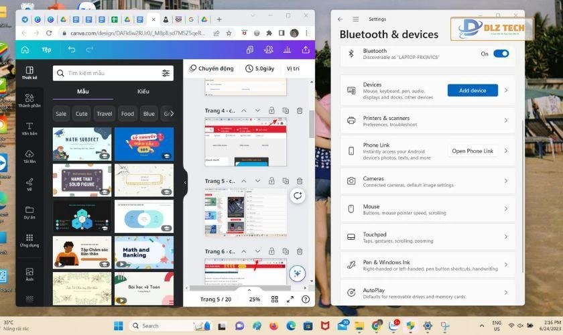Lock Trang 6 page

pyautogui.click(x=272, y=251)
